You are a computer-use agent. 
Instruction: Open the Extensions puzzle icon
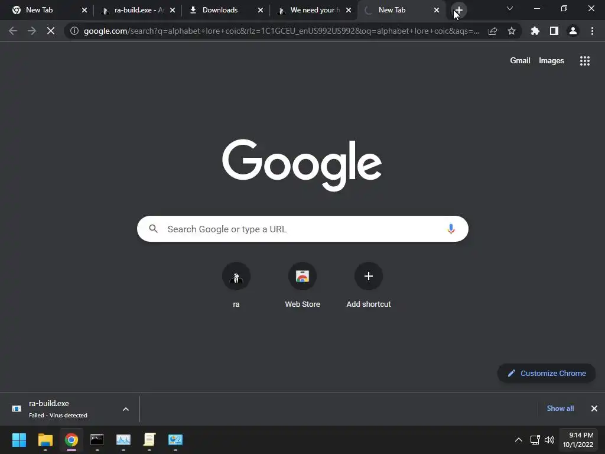coord(535,31)
